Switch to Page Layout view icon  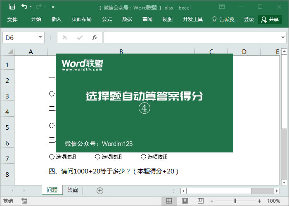pos(184,201)
